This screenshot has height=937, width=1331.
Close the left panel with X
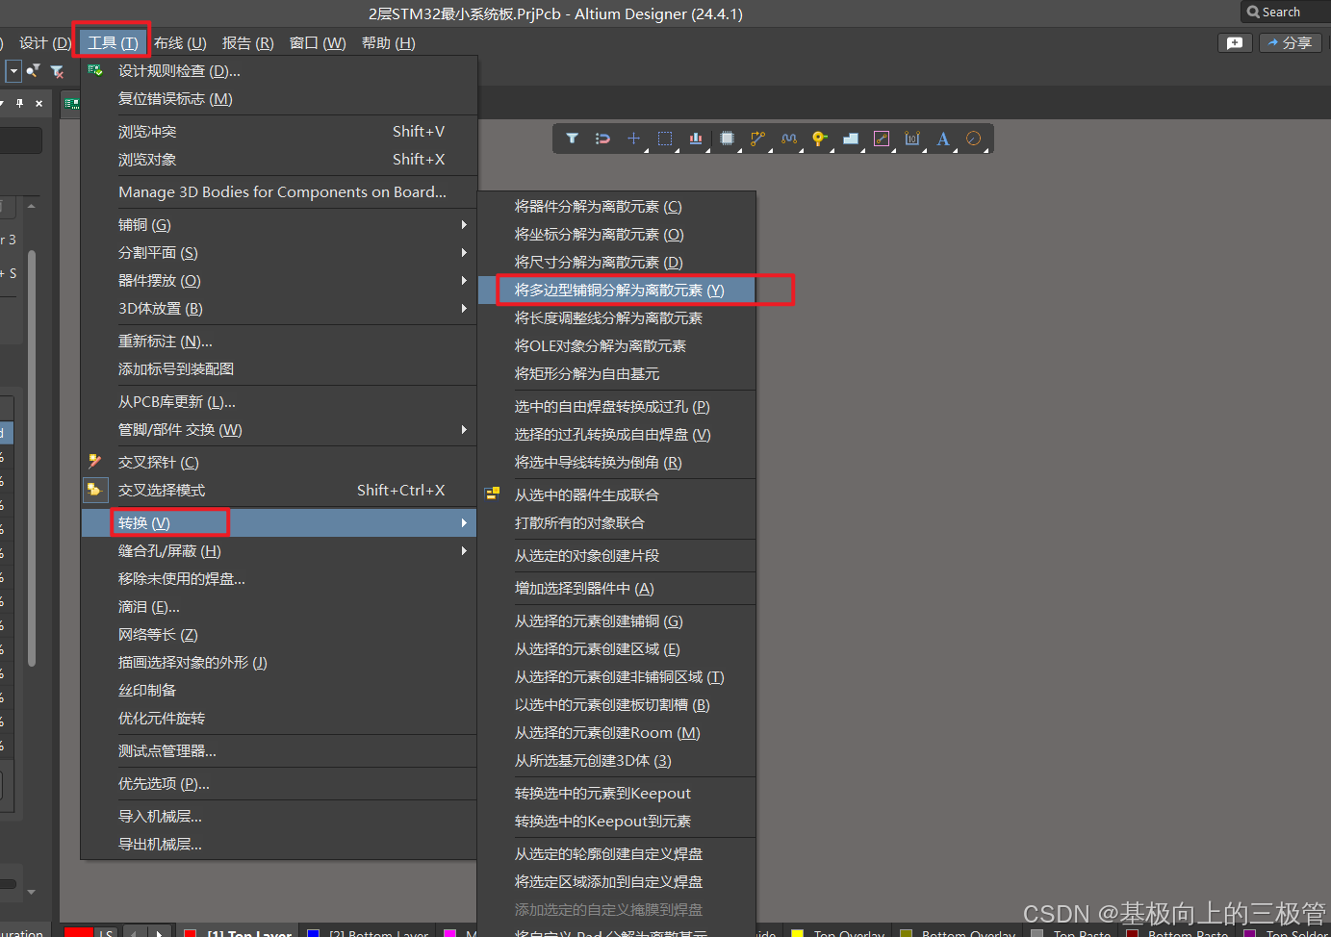pyautogui.click(x=38, y=103)
